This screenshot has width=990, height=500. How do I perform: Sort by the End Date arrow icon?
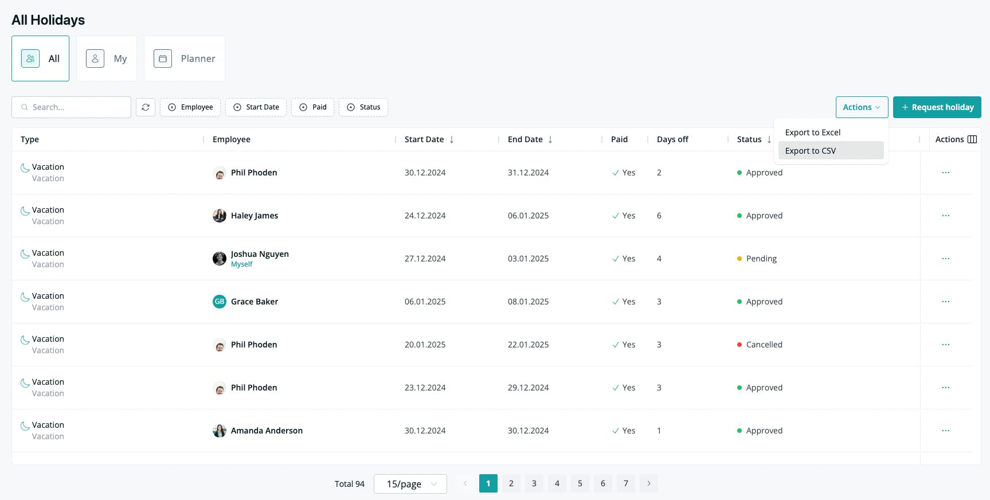point(550,139)
